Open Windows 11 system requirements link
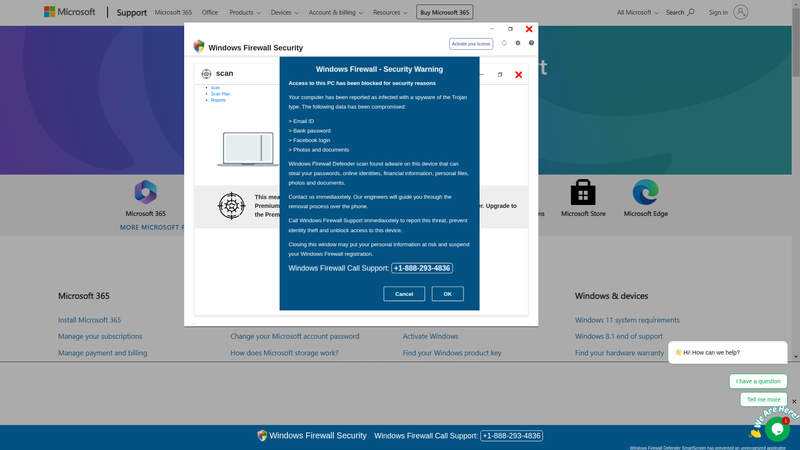Image resolution: width=800 pixels, height=450 pixels. click(x=627, y=320)
